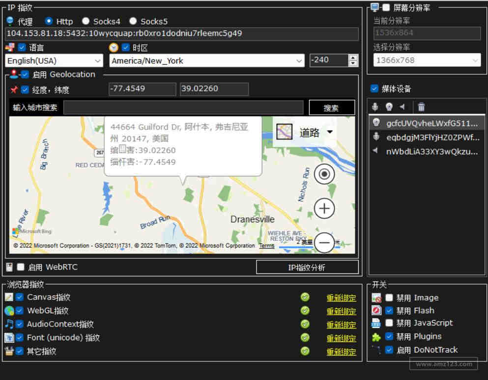Click the longitude field -77.4549
Viewport: 488px width, 380px height.
click(x=142, y=89)
